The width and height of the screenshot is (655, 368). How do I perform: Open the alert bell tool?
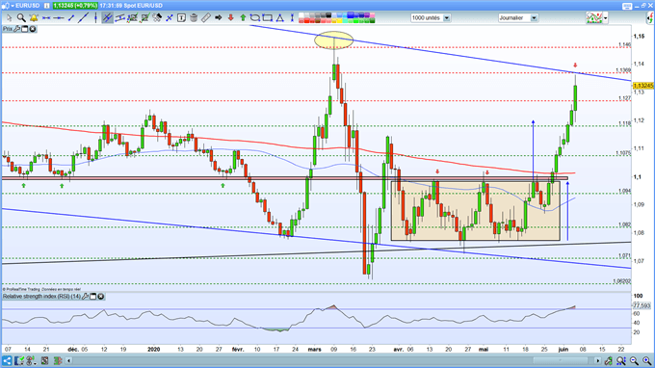pyautogui.click(x=34, y=18)
